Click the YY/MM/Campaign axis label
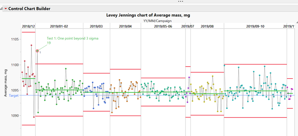The height and width of the screenshot is (136, 298). click(x=158, y=21)
